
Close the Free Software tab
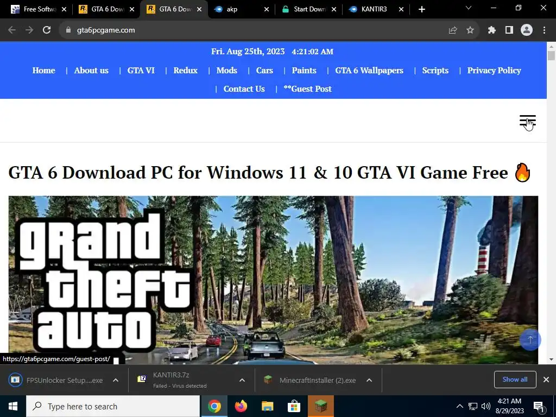(64, 9)
